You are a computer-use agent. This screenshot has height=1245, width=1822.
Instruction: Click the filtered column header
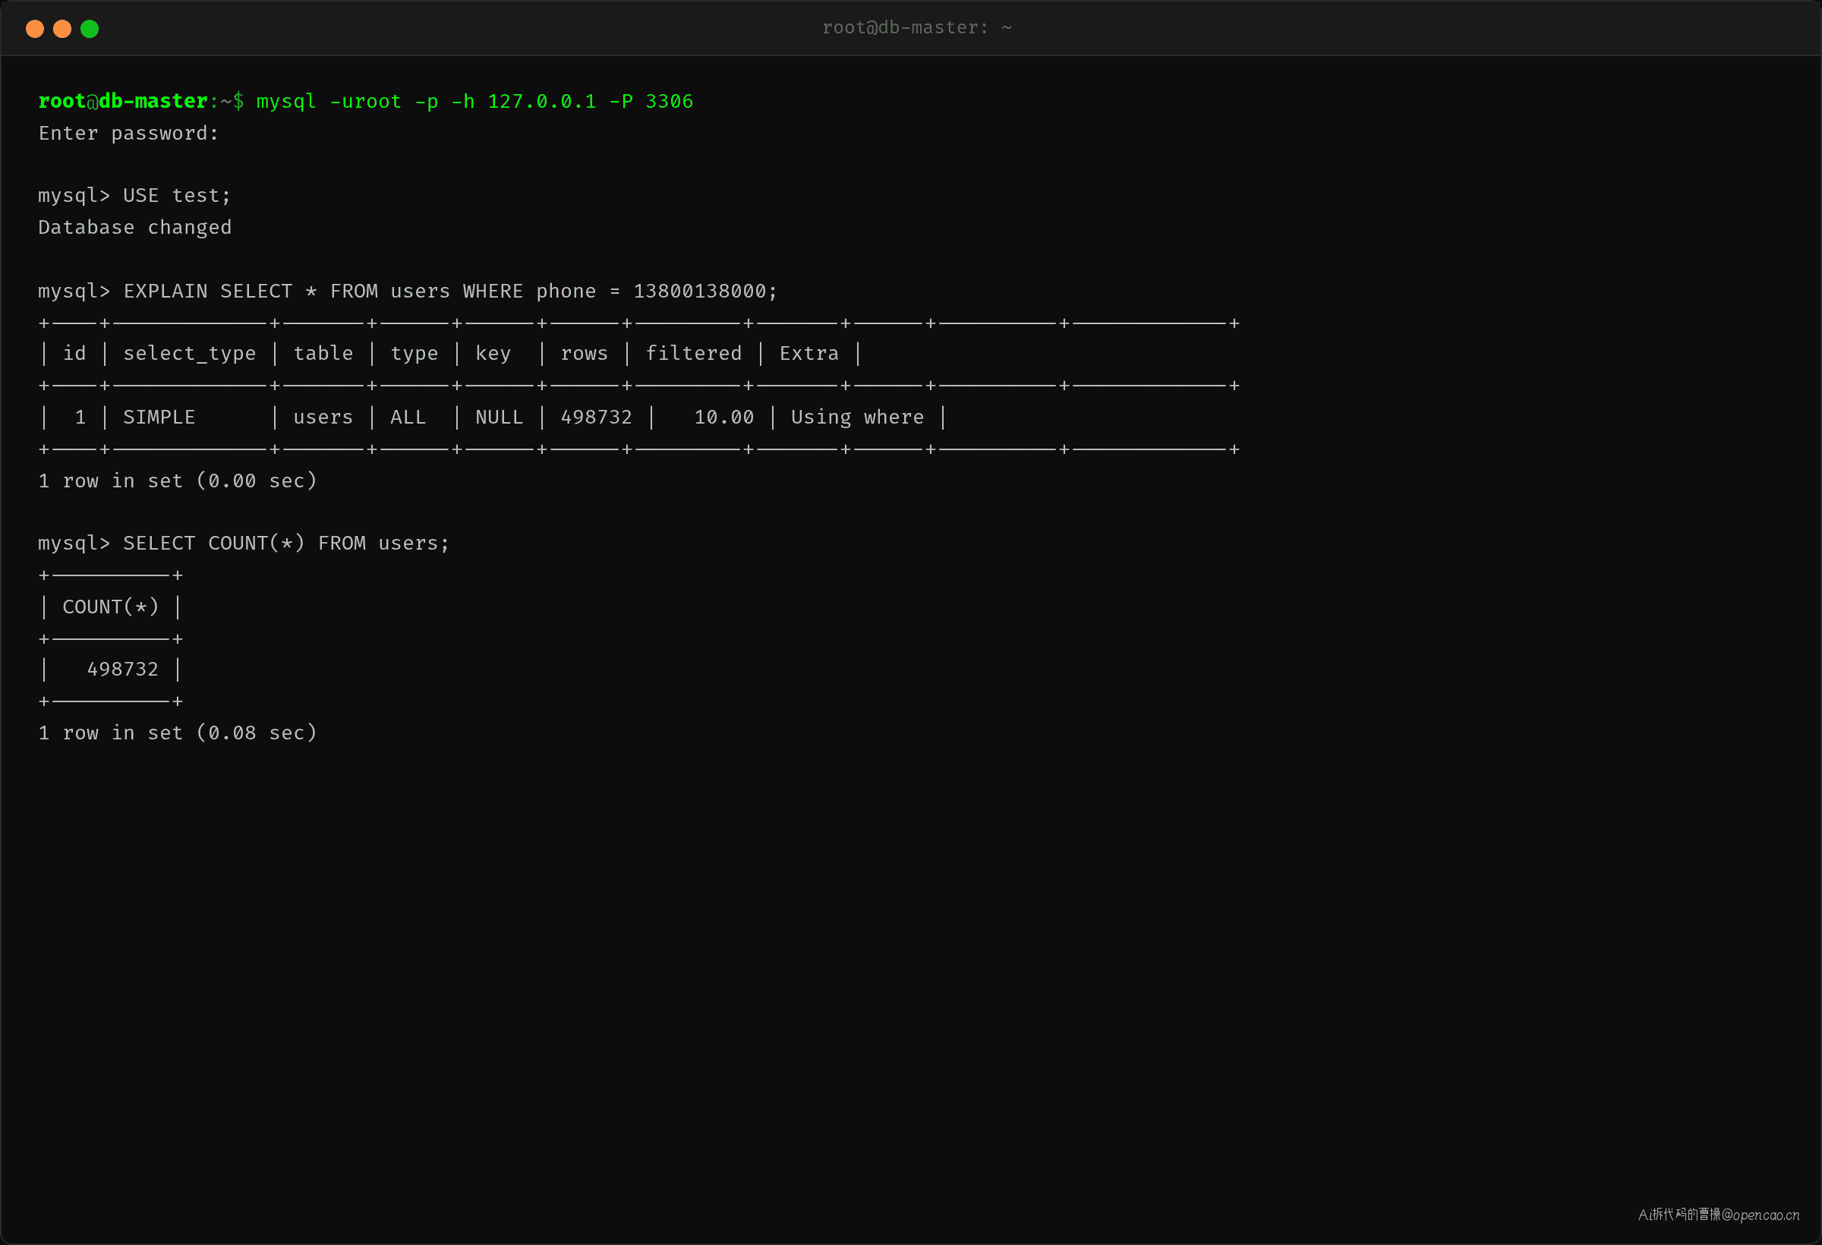[693, 354]
